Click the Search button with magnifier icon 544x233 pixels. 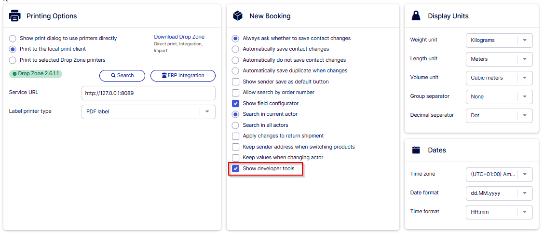(122, 76)
